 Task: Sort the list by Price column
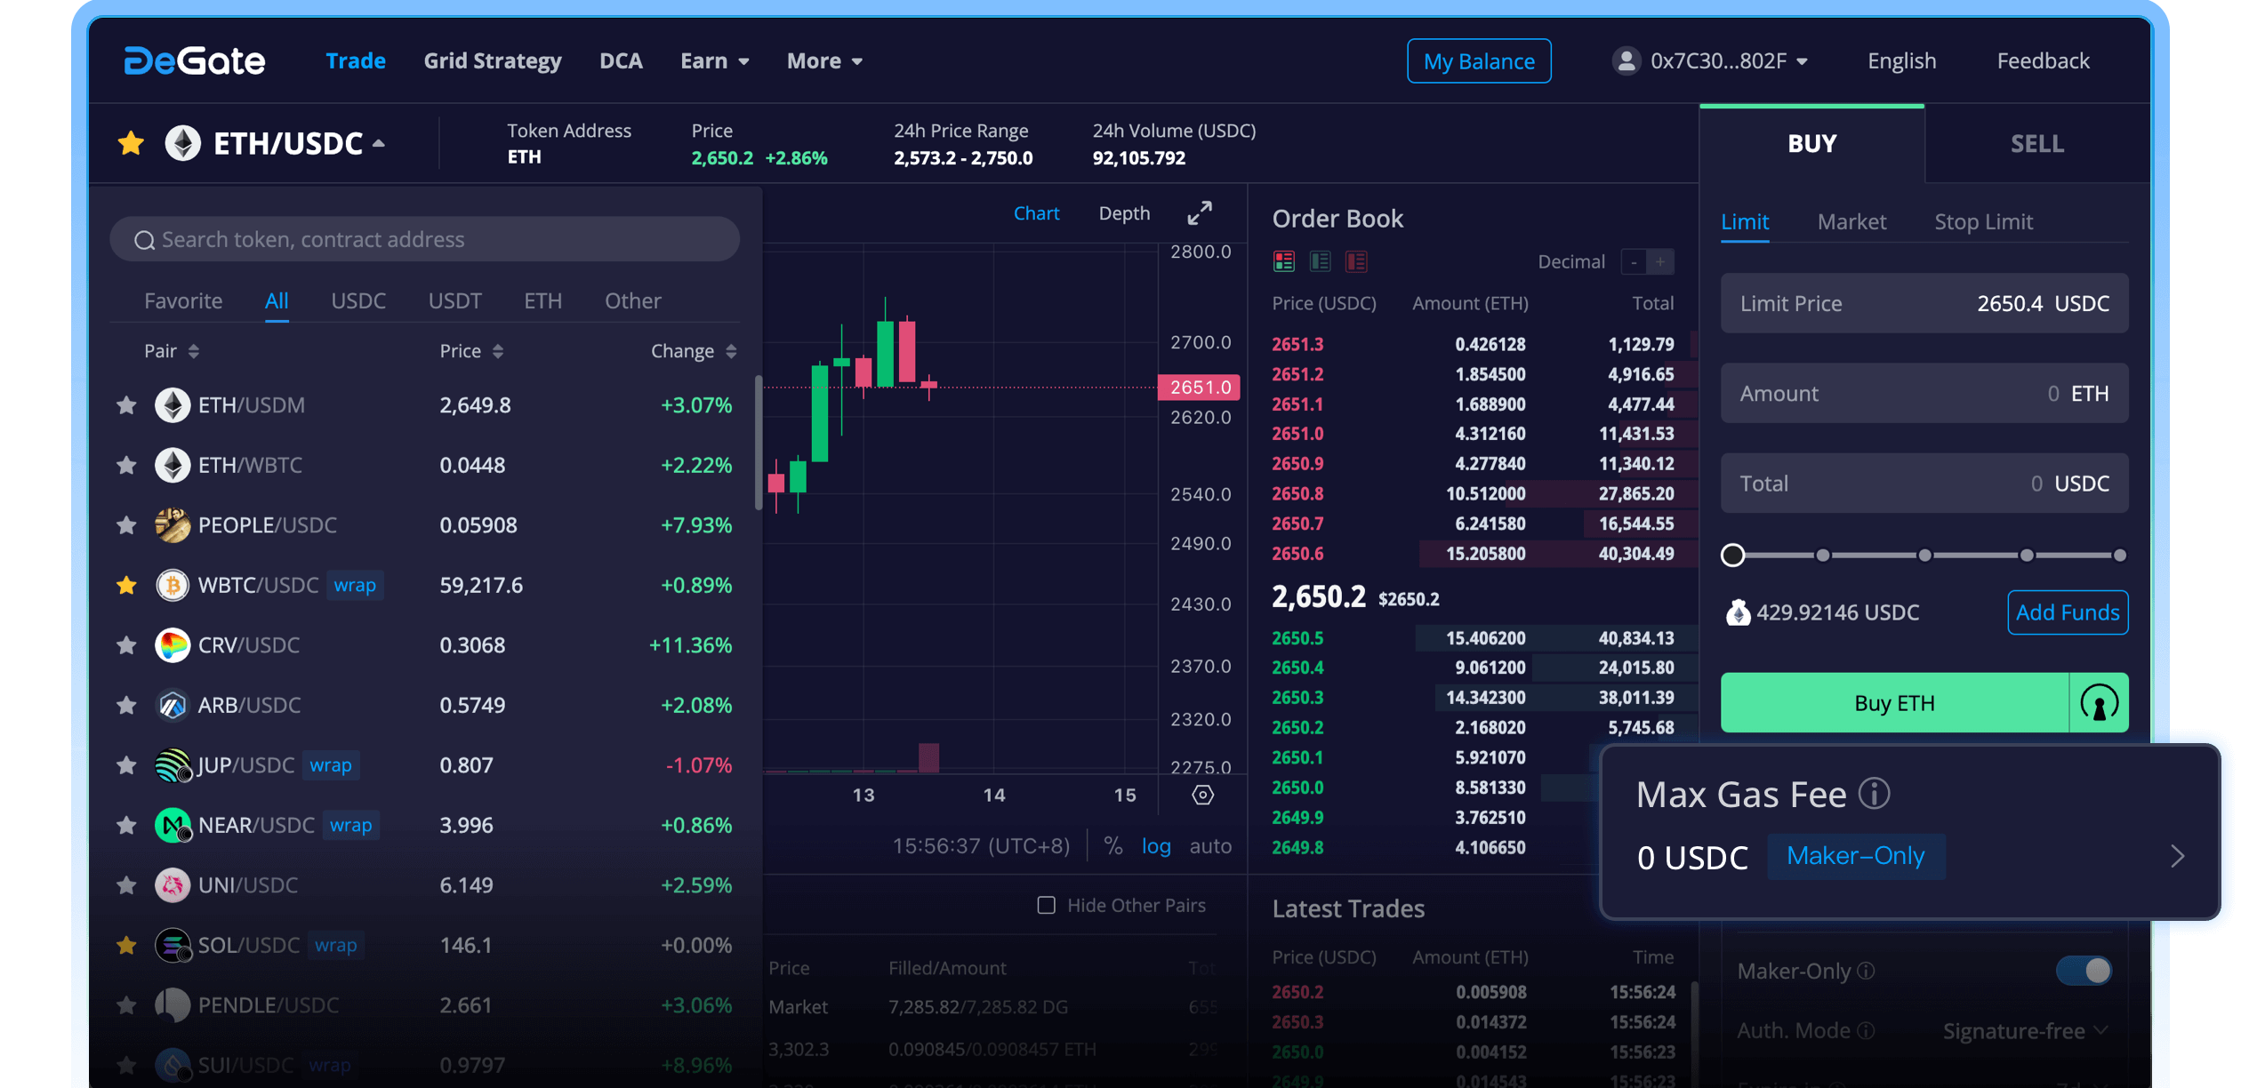(471, 351)
